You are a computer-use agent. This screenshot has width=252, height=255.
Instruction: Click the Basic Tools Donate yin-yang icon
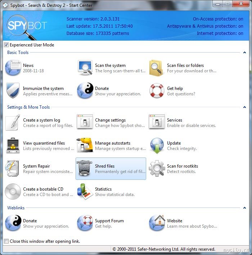(85, 91)
